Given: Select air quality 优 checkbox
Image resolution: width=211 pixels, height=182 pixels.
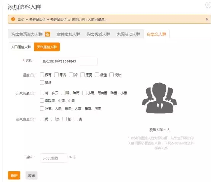Looking at the screenshot, I should 42,119.
